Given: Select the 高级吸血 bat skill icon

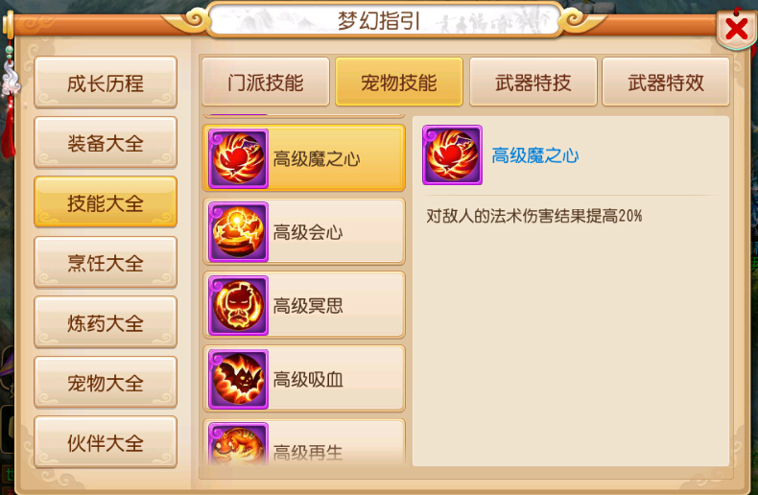Looking at the screenshot, I should point(238,379).
